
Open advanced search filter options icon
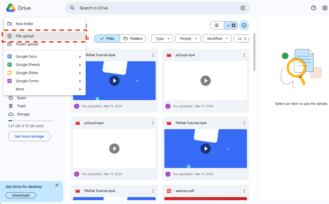[243, 8]
